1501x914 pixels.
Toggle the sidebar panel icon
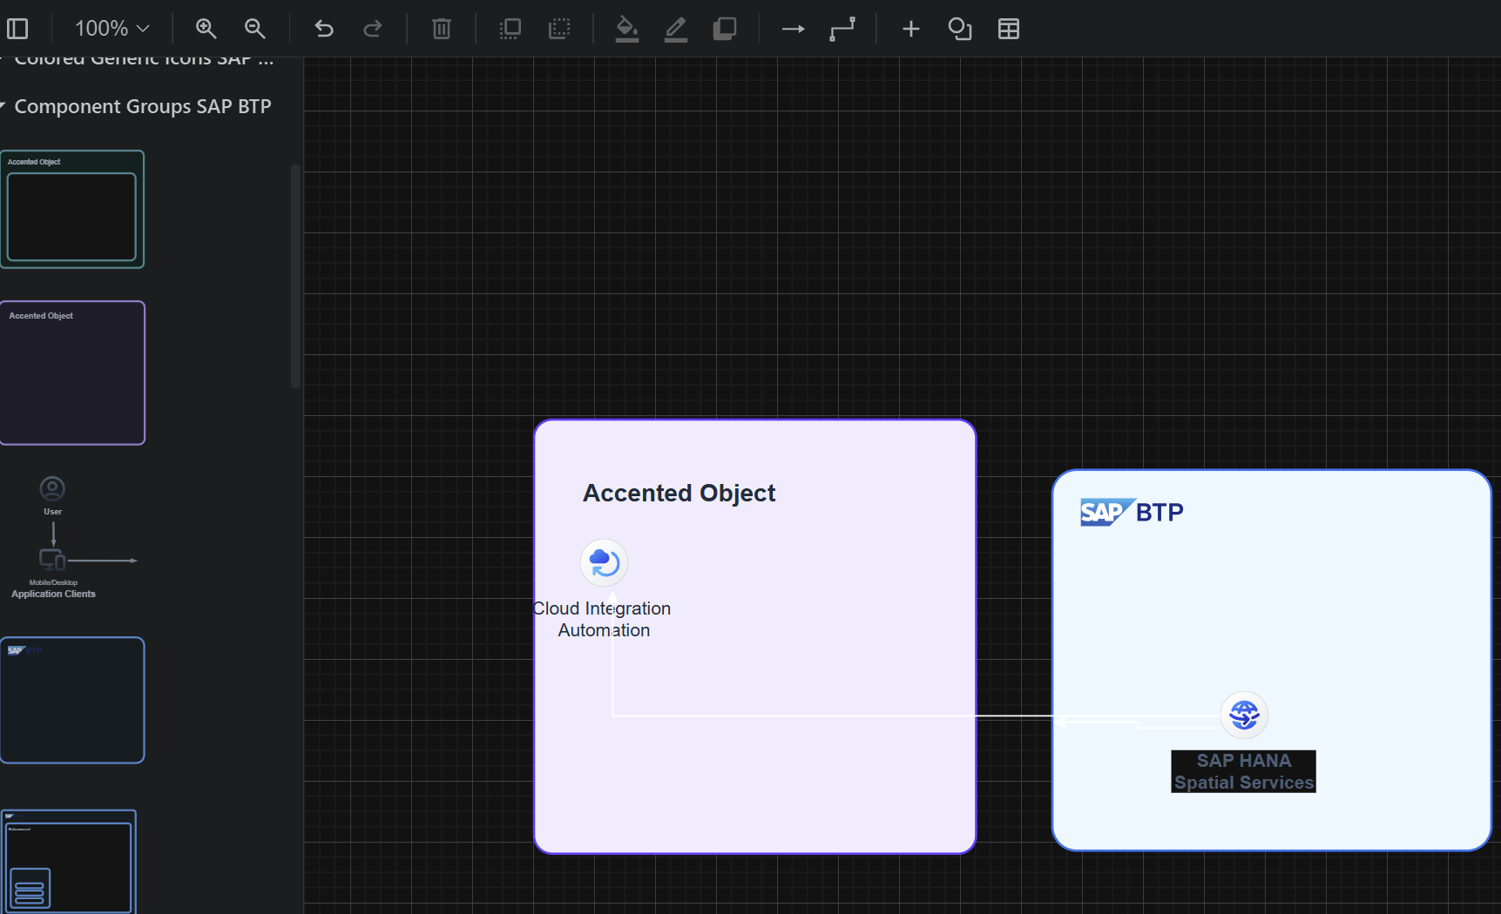tap(17, 29)
